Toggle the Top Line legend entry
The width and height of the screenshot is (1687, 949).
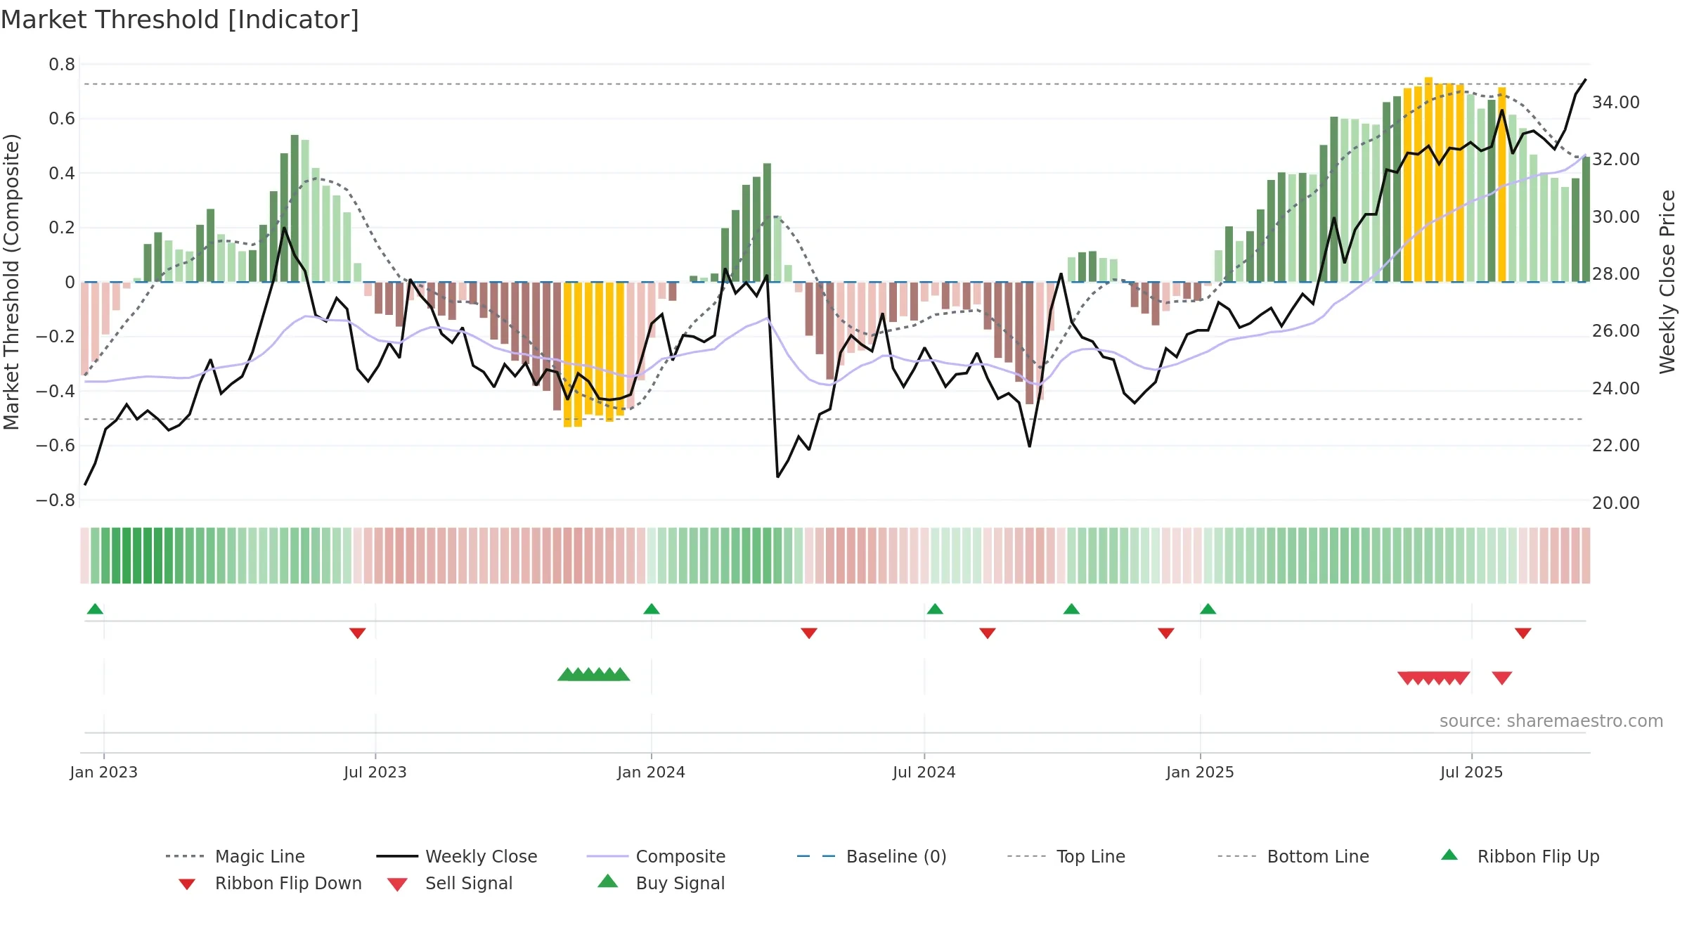tap(1066, 856)
